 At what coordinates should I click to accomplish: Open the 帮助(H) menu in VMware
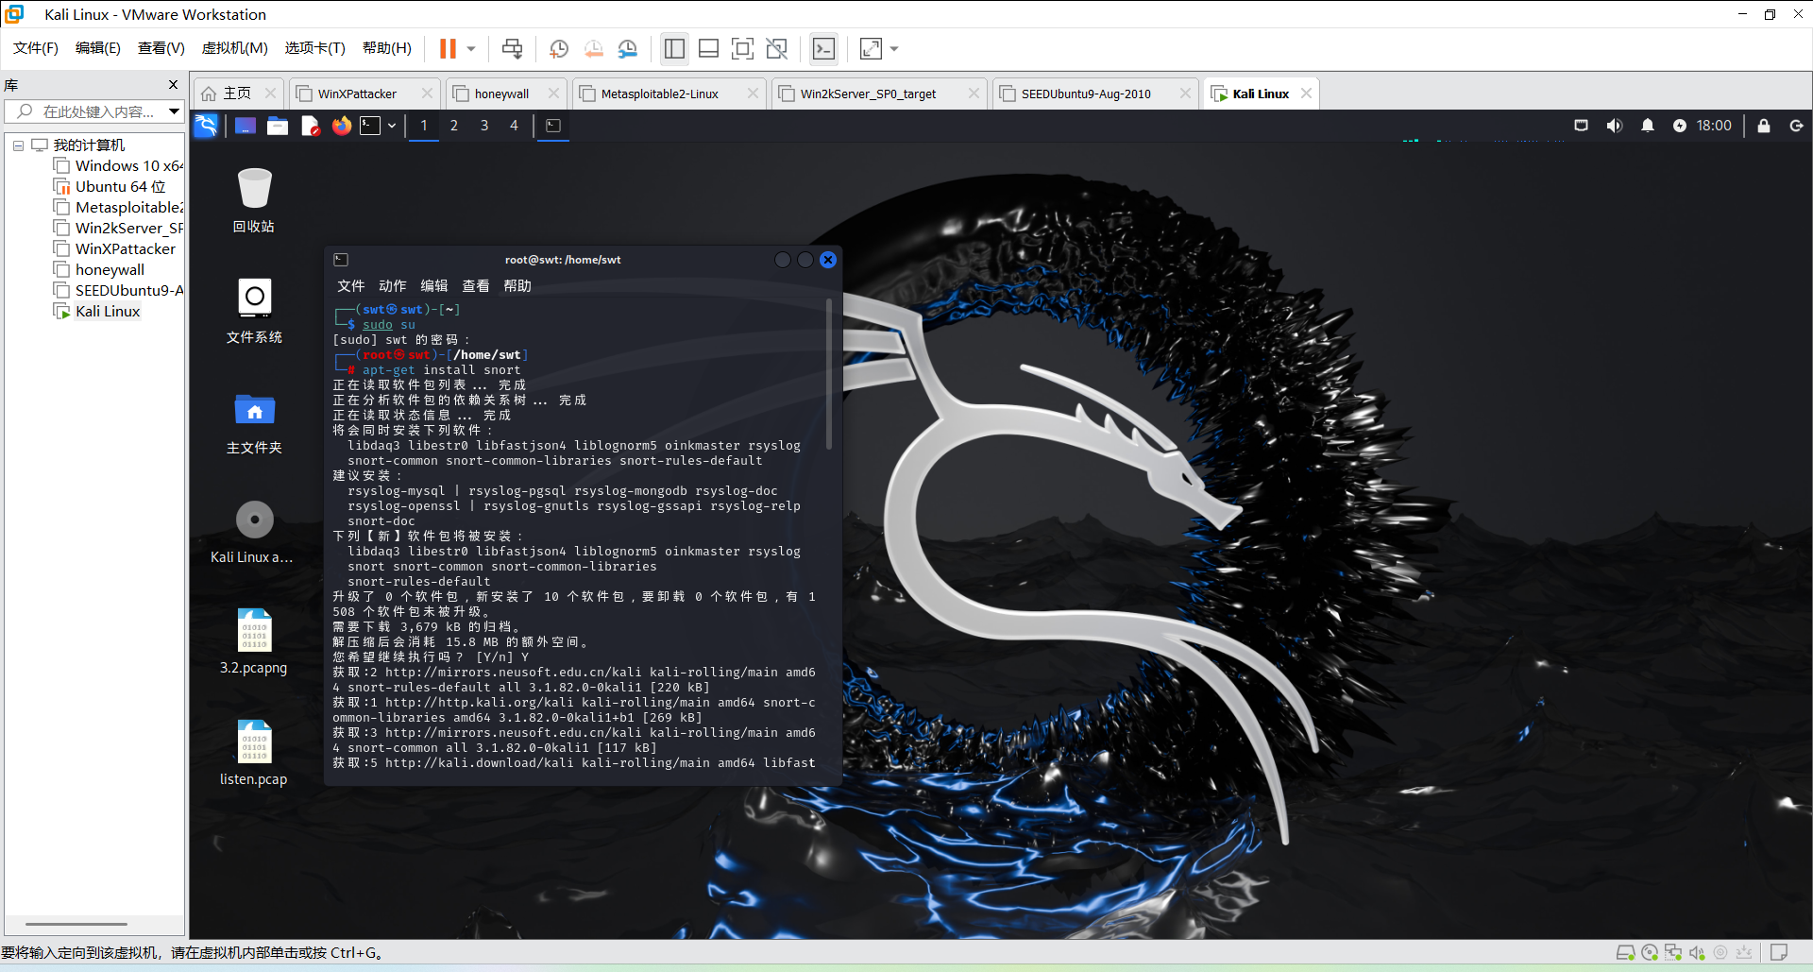pos(387,48)
